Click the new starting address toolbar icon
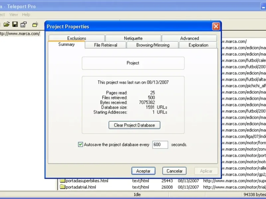Viewport: 266px width, 199px height. point(35,25)
